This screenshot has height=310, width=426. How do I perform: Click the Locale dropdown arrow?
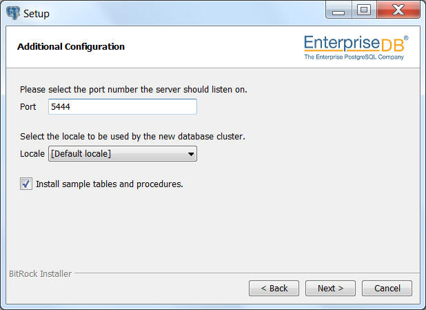(x=191, y=154)
